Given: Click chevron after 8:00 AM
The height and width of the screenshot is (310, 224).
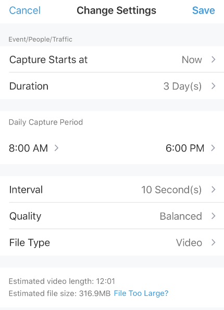Looking at the screenshot, I should coord(56,148).
